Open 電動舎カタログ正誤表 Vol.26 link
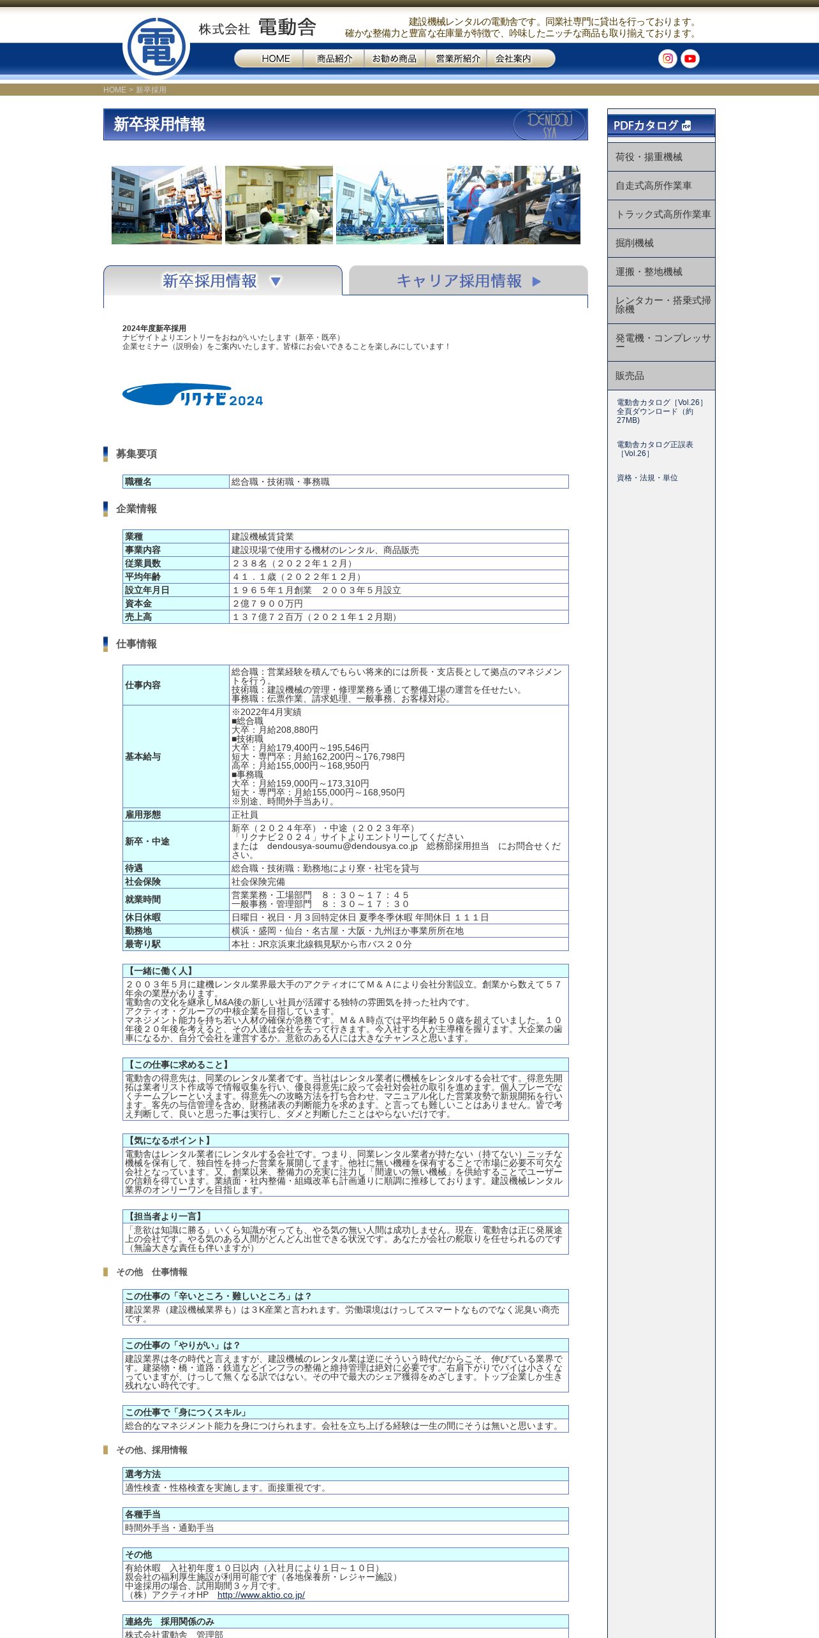 [654, 449]
